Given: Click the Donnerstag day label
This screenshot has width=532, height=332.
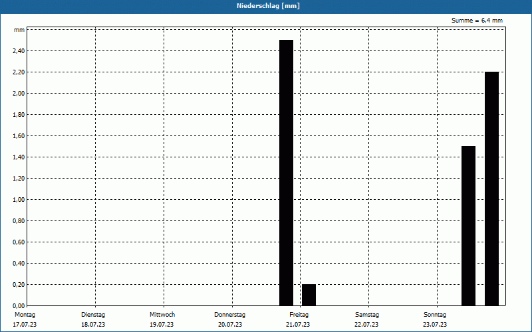Looking at the screenshot, I should tap(229, 315).
